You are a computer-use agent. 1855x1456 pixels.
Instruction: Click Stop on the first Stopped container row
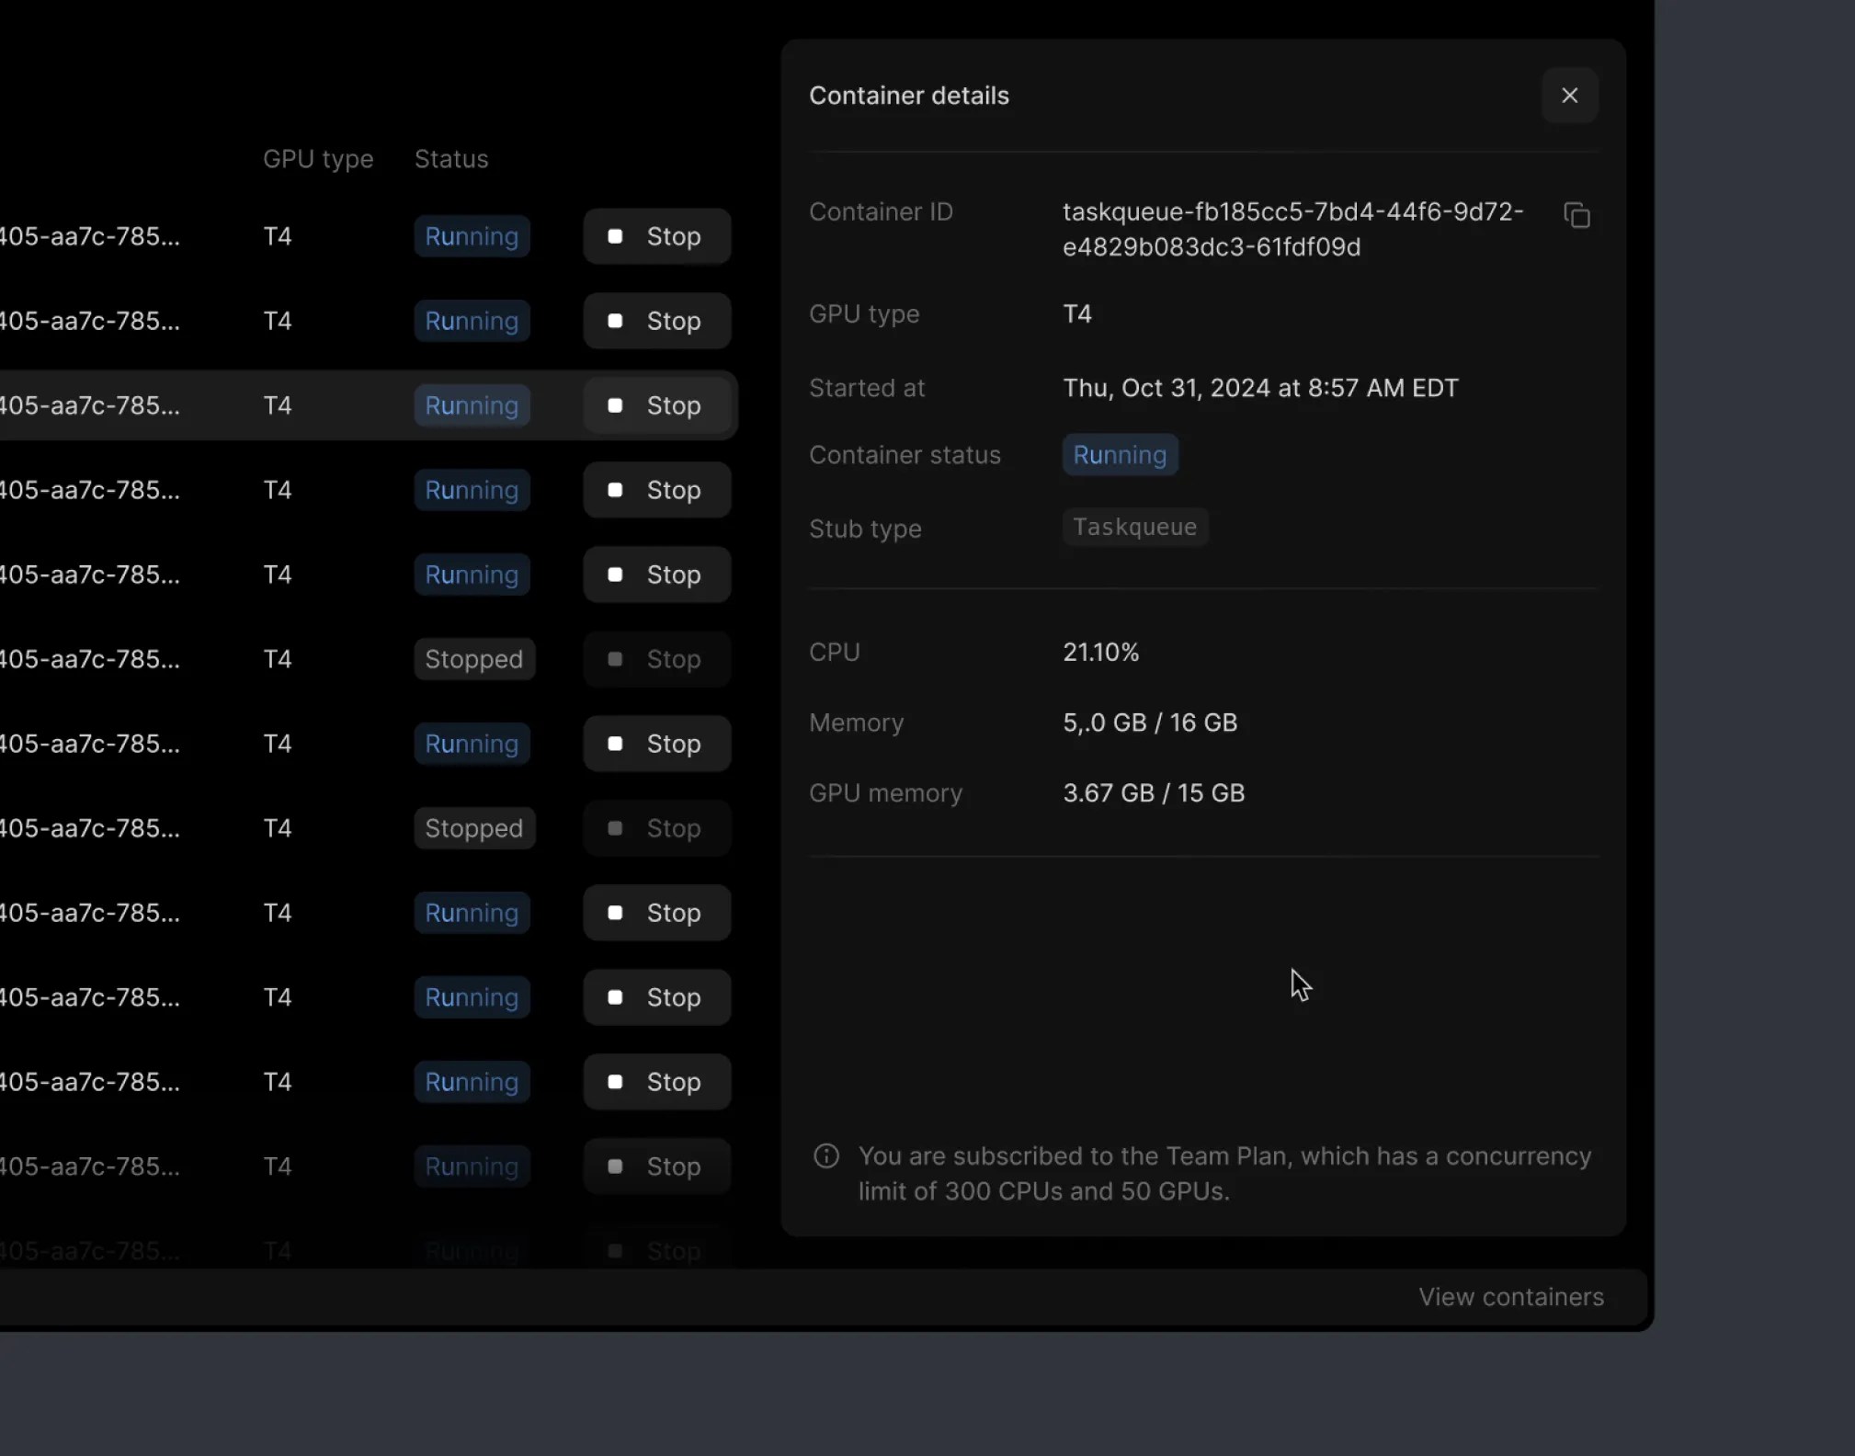click(x=656, y=658)
